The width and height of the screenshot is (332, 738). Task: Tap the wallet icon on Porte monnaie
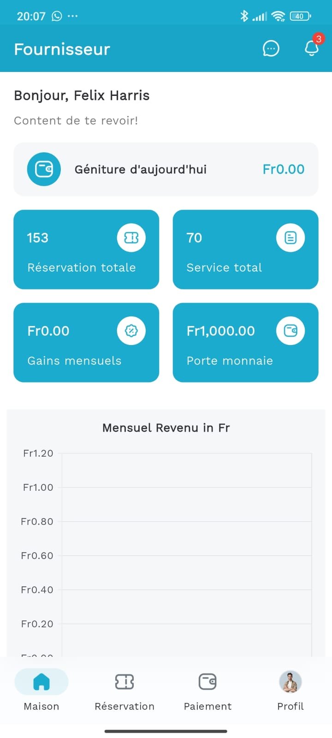click(x=290, y=331)
